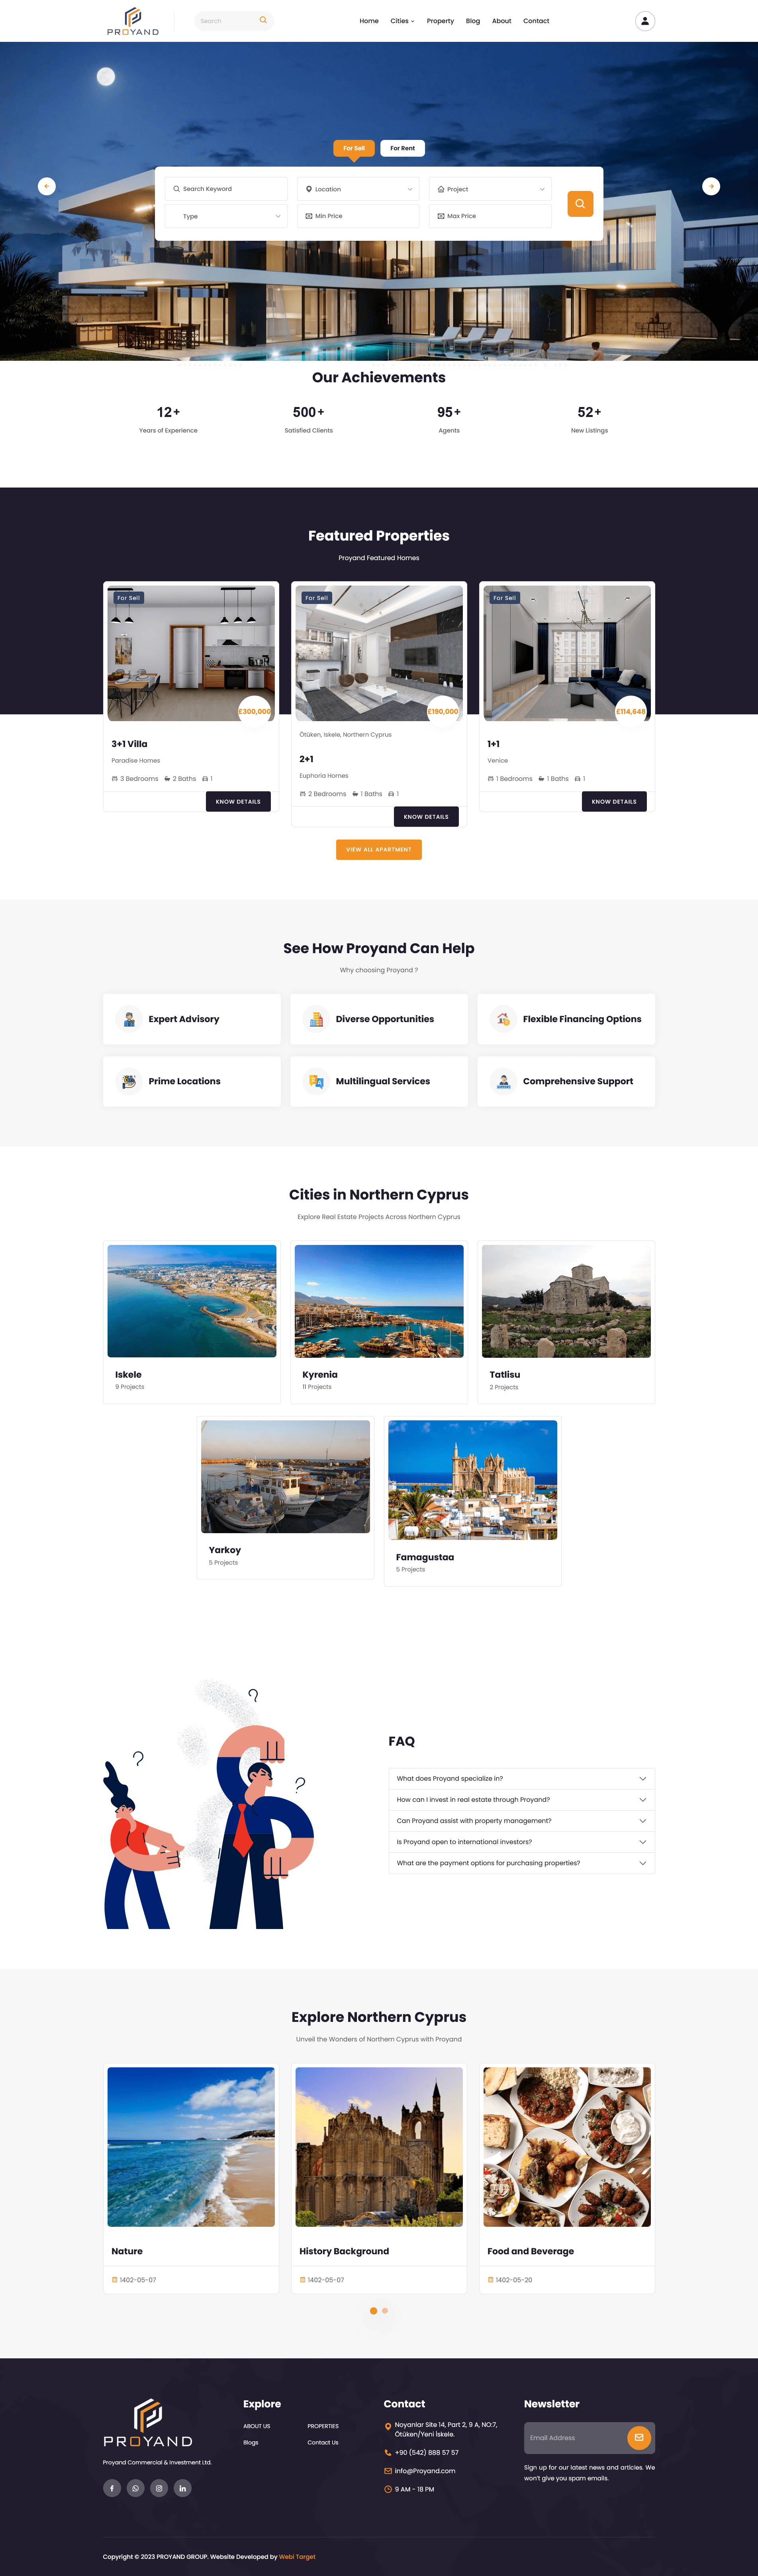Go to next hero slide arrow
This screenshot has width=758, height=2576.
711,186
